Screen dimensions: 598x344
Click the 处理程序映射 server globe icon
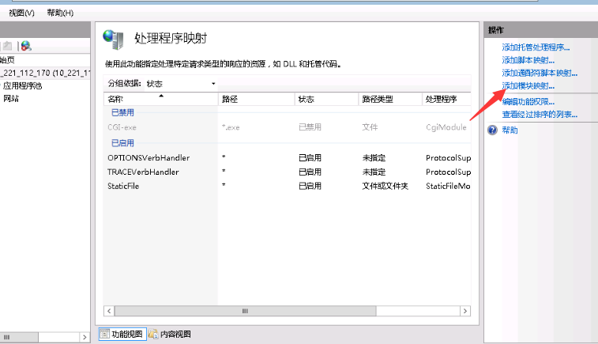coord(113,40)
